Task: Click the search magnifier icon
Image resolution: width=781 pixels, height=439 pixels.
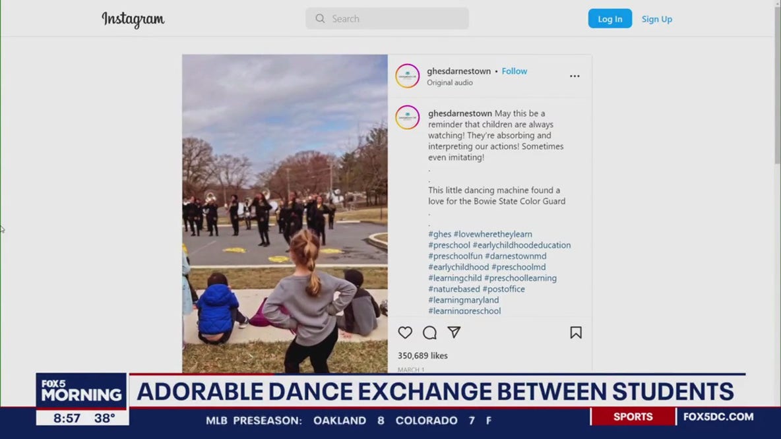Action: click(320, 19)
